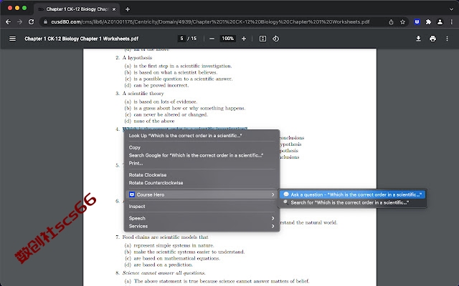Expand the Course Hero submenu

pos(202,194)
